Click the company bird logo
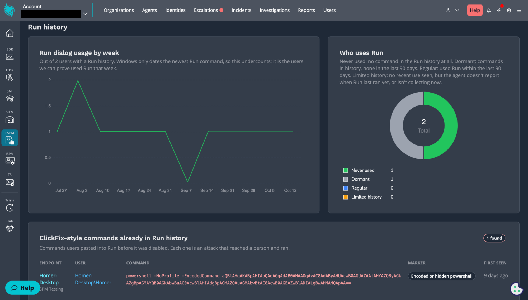 coord(10,10)
